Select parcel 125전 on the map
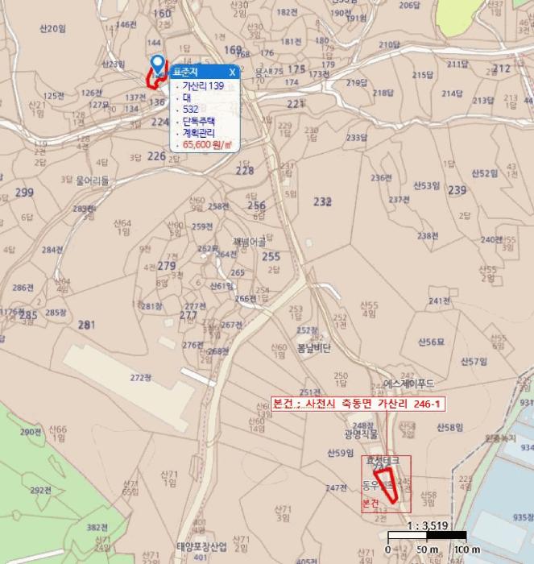 54,96
